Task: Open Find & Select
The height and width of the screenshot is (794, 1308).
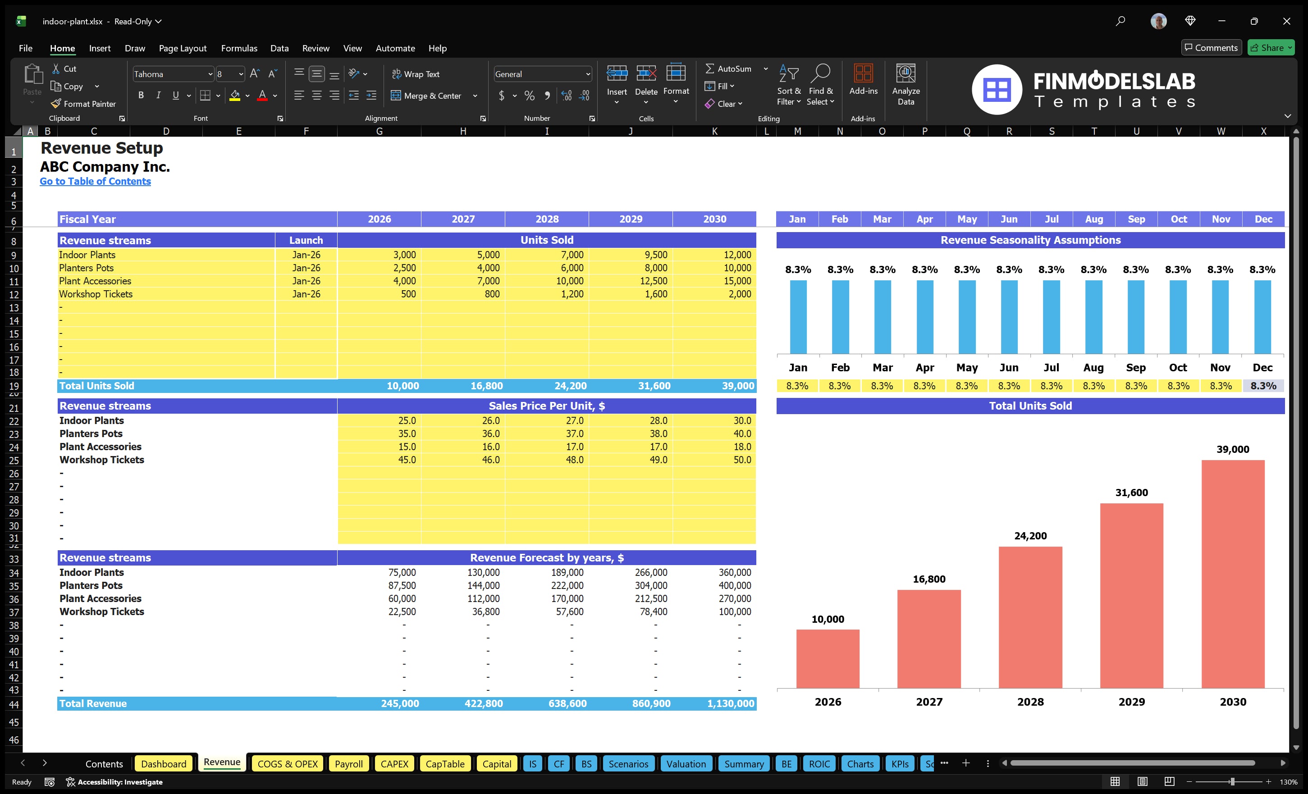Action: [x=821, y=85]
